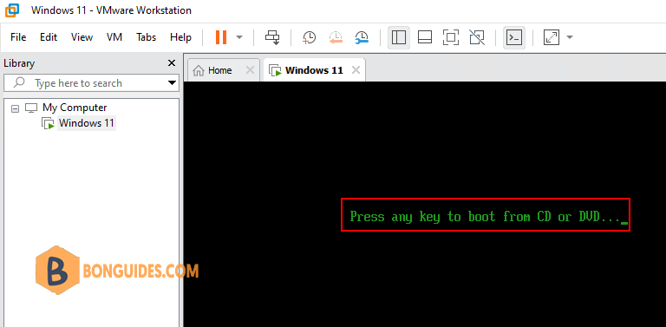Image resolution: width=666 pixels, height=327 pixels.
Task: Take a snapshot of this virtual machine
Action: [x=309, y=37]
